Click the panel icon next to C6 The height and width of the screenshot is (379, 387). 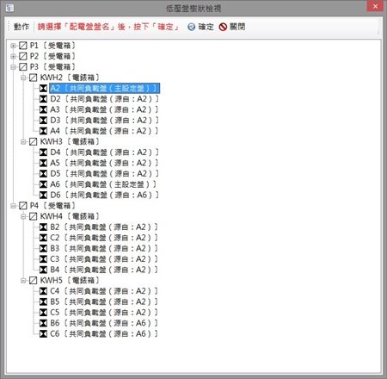click(x=43, y=333)
